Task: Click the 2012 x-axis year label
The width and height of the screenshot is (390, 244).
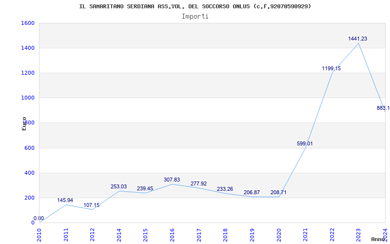Action: pos(93,235)
